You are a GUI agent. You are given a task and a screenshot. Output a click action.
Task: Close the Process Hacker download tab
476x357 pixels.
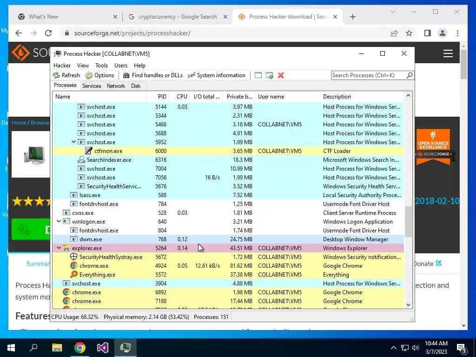(335, 17)
